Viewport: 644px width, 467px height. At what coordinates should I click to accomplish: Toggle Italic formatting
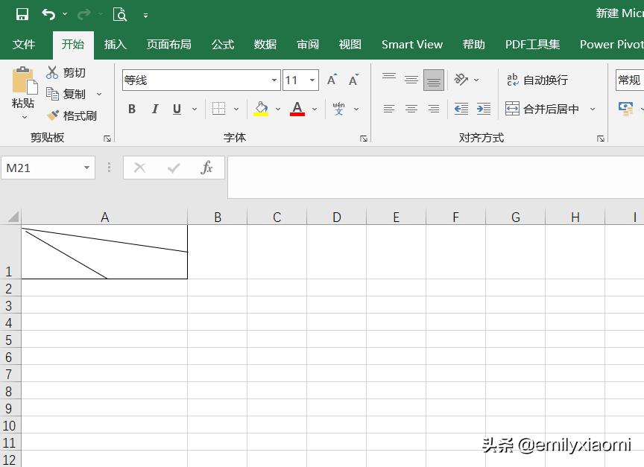pyautogui.click(x=155, y=109)
